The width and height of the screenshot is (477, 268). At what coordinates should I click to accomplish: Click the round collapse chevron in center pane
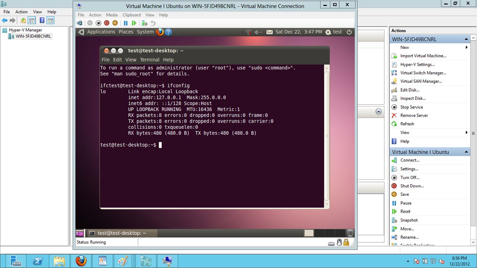click(x=379, y=112)
